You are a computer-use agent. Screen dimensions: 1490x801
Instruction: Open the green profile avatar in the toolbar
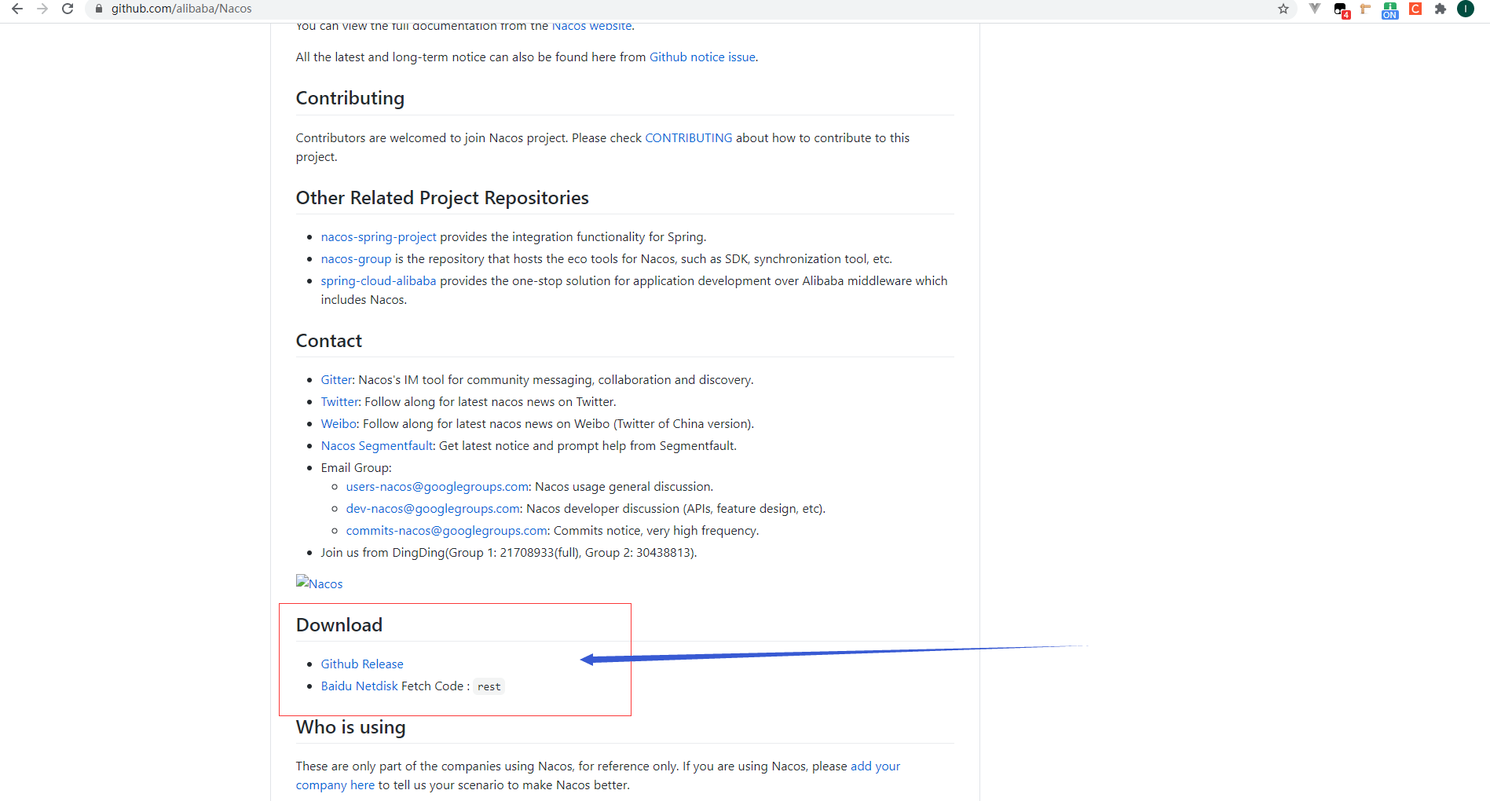click(x=1466, y=9)
